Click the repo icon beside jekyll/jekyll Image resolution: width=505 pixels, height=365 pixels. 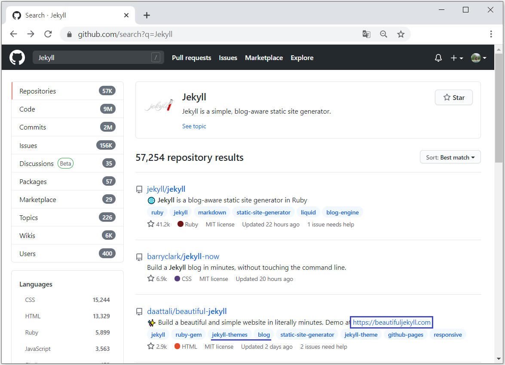pyautogui.click(x=139, y=190)
